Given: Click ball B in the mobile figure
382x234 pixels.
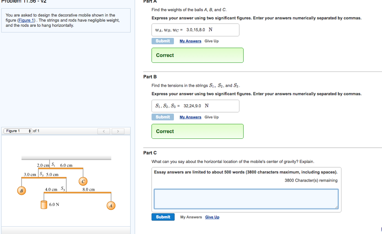Looking at the screenshot, I should click(21, 190).
